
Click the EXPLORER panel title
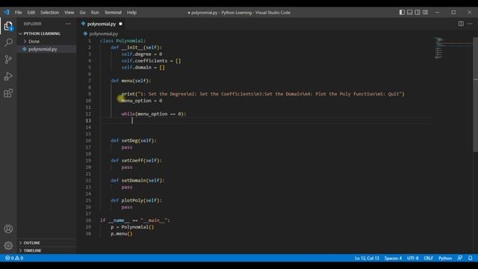click(x=32, y=24)
